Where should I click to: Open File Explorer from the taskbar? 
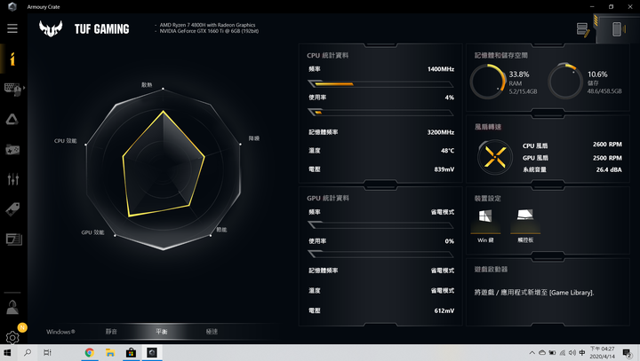click(110, 352)
